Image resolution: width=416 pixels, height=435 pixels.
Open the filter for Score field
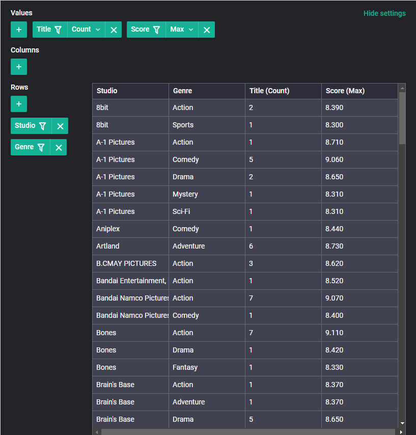[x=157, y=30]
